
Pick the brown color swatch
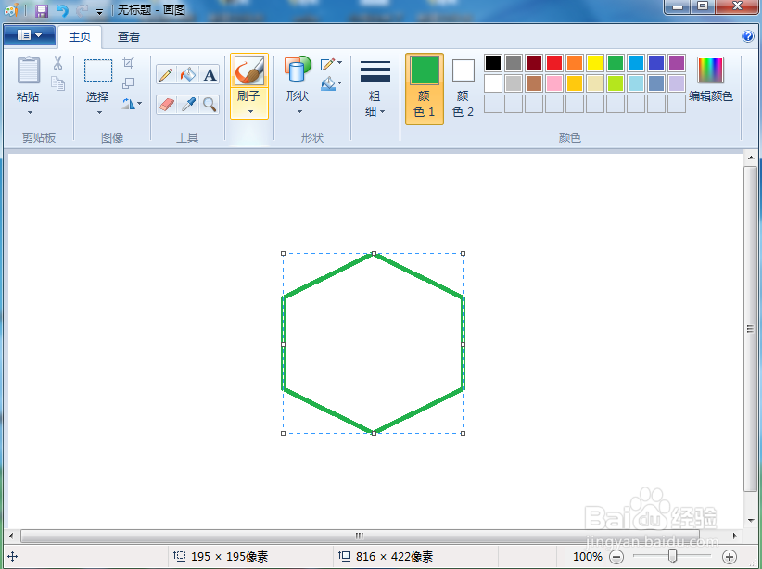pos(534,83)
